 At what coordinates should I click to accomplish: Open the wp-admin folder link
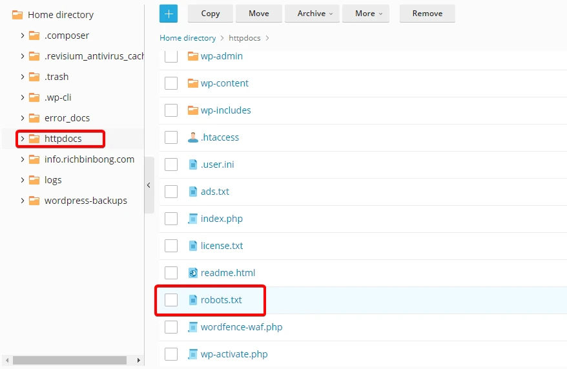coord(222,56)
